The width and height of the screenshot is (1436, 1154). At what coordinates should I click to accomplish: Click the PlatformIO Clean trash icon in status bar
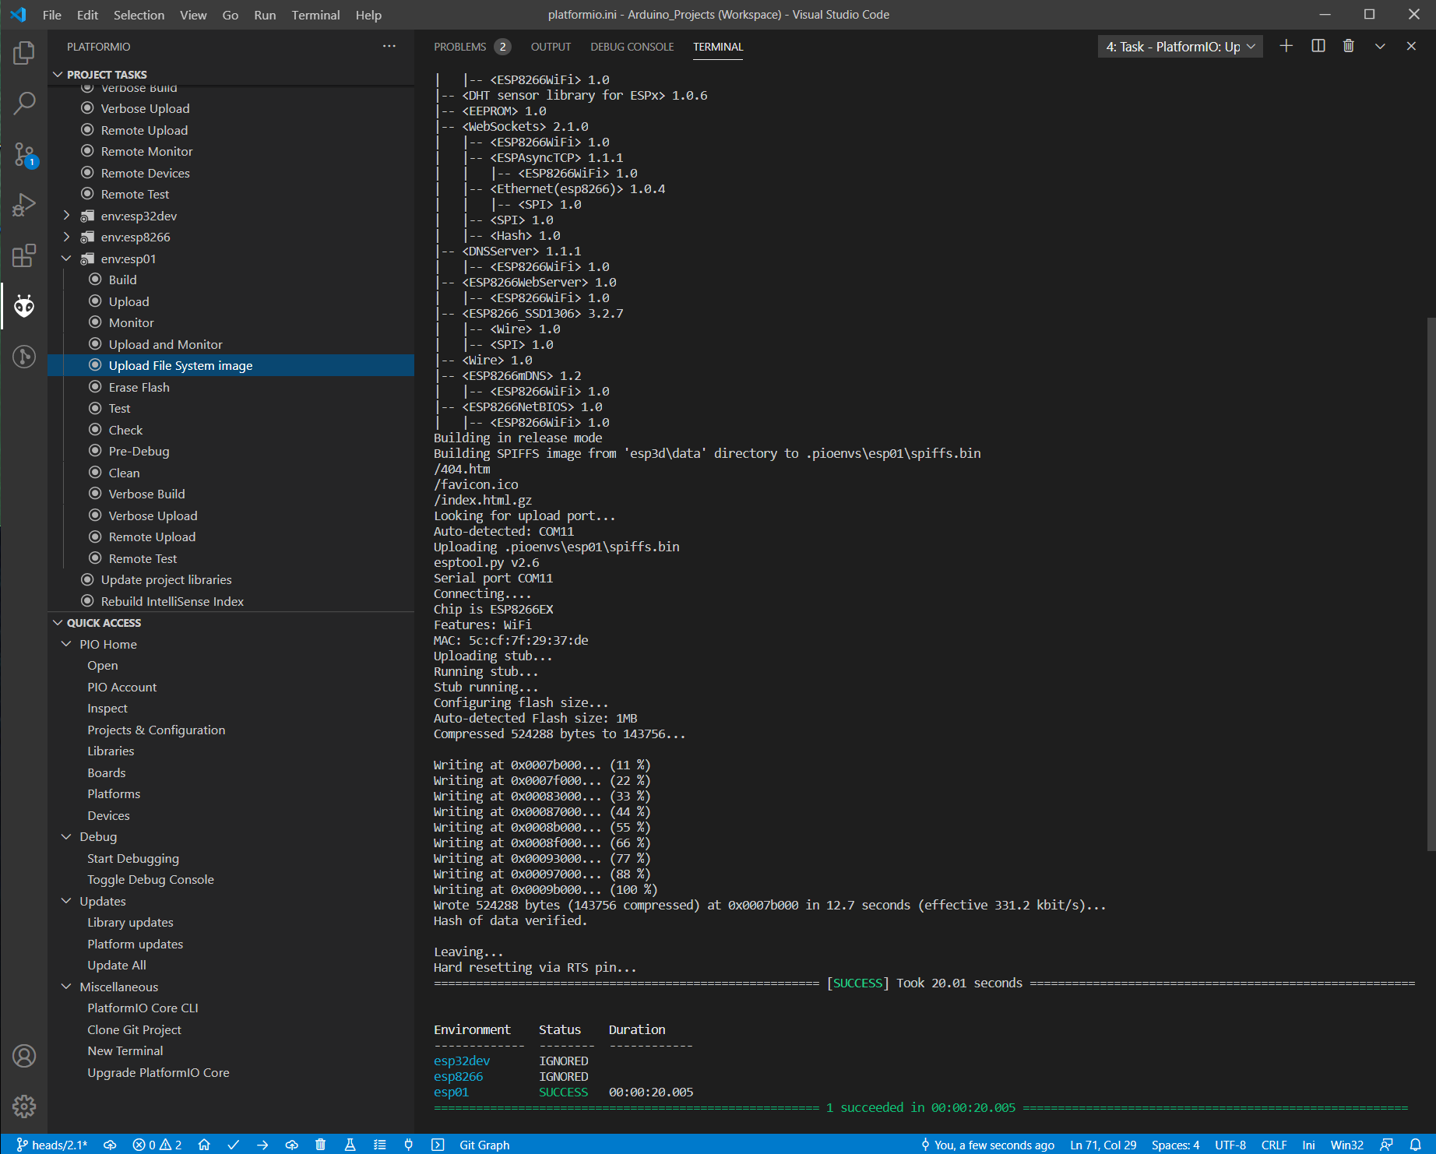point(321,1145)
